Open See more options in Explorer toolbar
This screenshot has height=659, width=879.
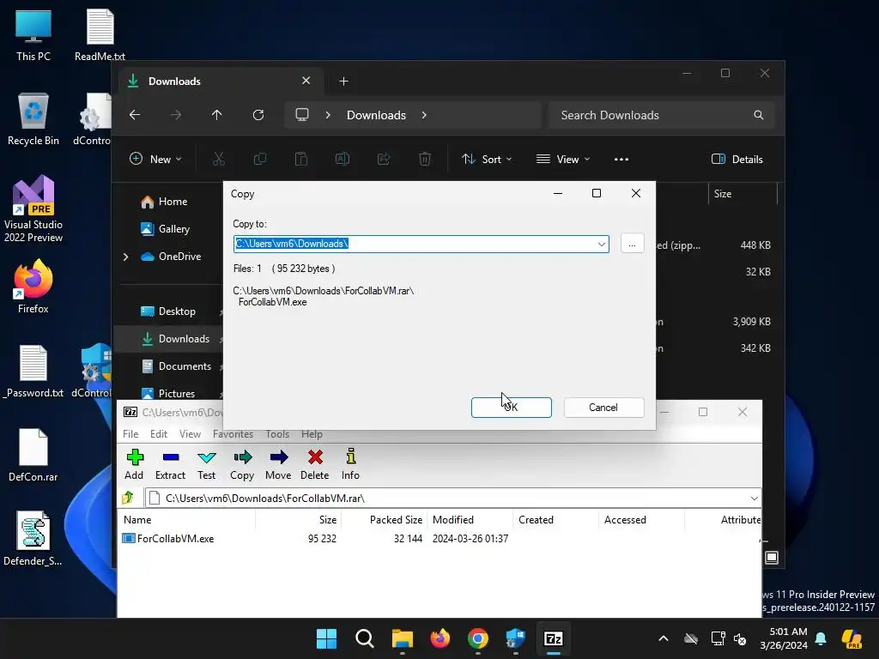click(x=621, y=159)
